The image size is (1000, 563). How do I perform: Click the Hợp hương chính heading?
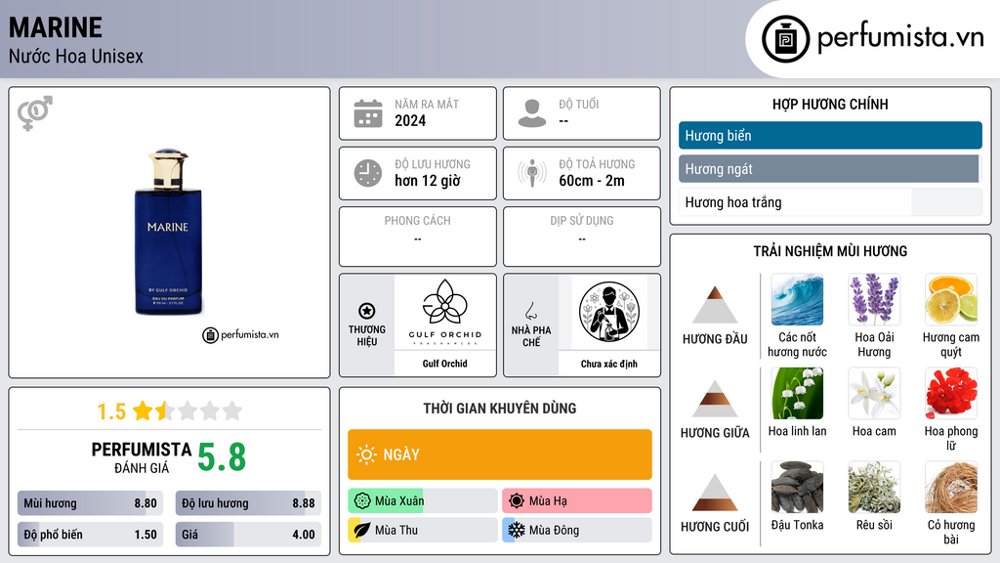(830, 104)
